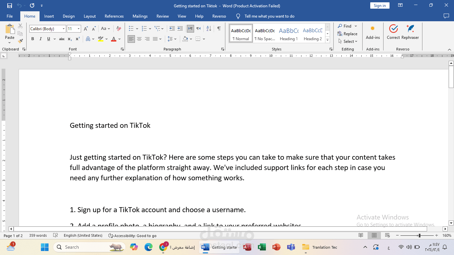Increase font size with Grow Font icon
The image size is (454, 255).
pos(86,29)
